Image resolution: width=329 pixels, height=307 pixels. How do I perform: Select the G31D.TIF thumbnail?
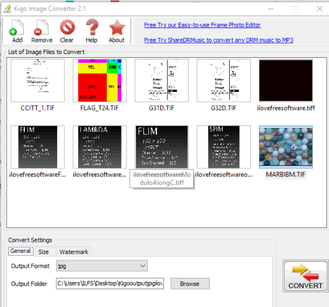coord(161,81)
